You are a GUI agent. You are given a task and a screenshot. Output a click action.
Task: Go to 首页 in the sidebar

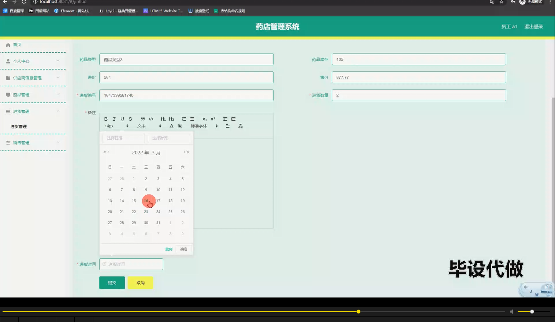coord(17,45)
